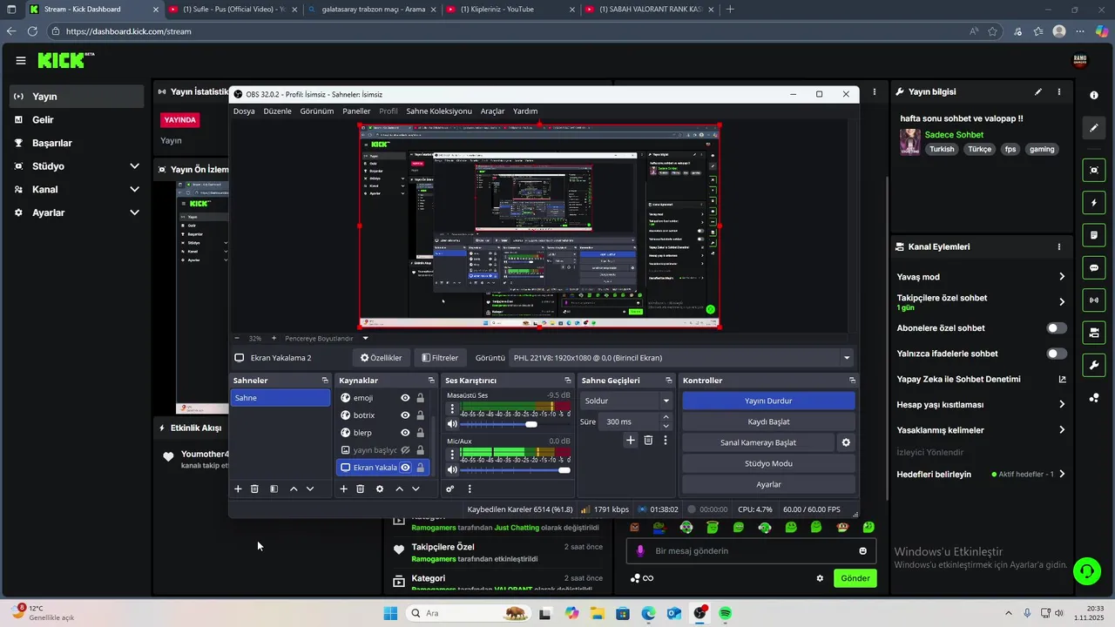Image resolution: width=1115 pixels, height=627 pixels.
Task: Open the Sahne Koleksiyonu menu in OBS
Action: point(439,111)
